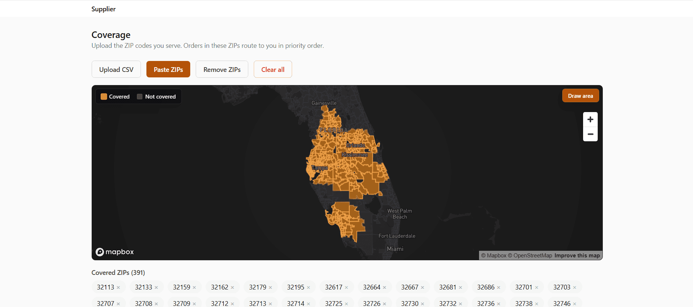This screenshot has width=693, height=307.
Task: Remove ZIP 32746 chip
Action: pyautogui.click(x=575, y=304)
